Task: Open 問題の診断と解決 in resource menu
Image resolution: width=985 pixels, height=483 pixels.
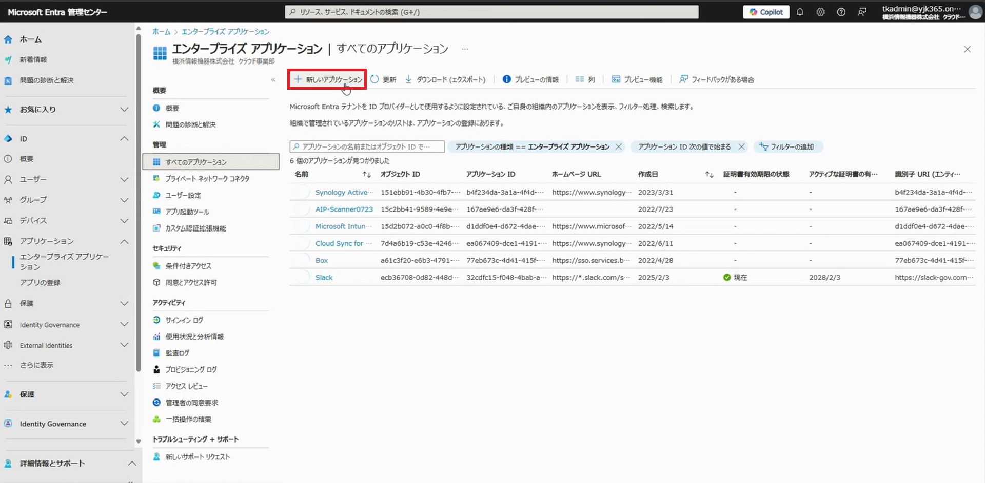Action: (190, 124)
